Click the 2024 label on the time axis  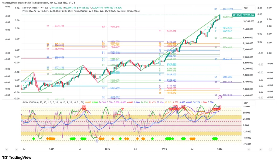[x=108, y=149]
